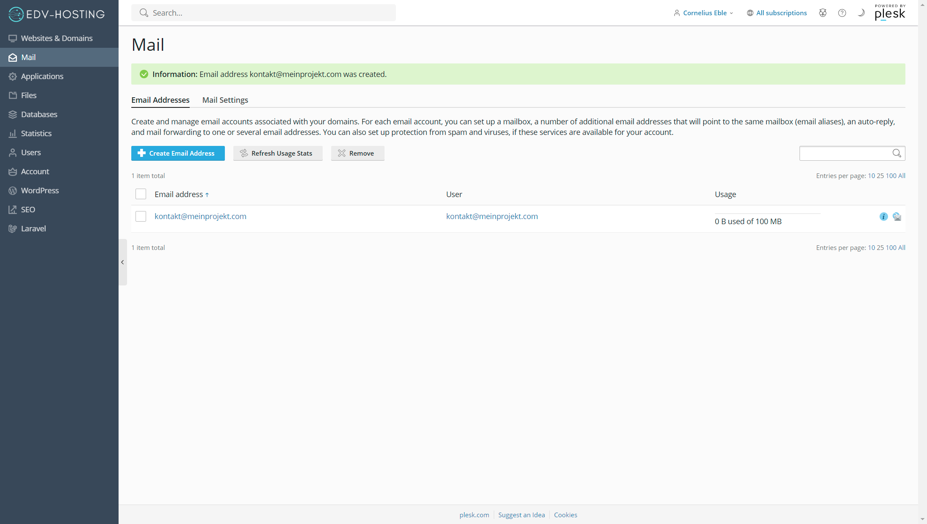Open WordPress in the sidebar
Viewport: 927px width, 524px height.
[x=39, y=190]
